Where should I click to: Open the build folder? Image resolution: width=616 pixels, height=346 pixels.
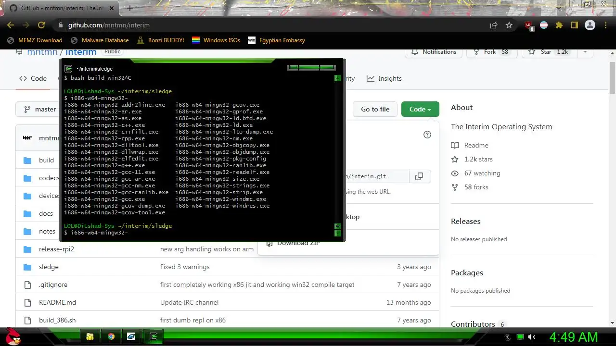(46, 160)
